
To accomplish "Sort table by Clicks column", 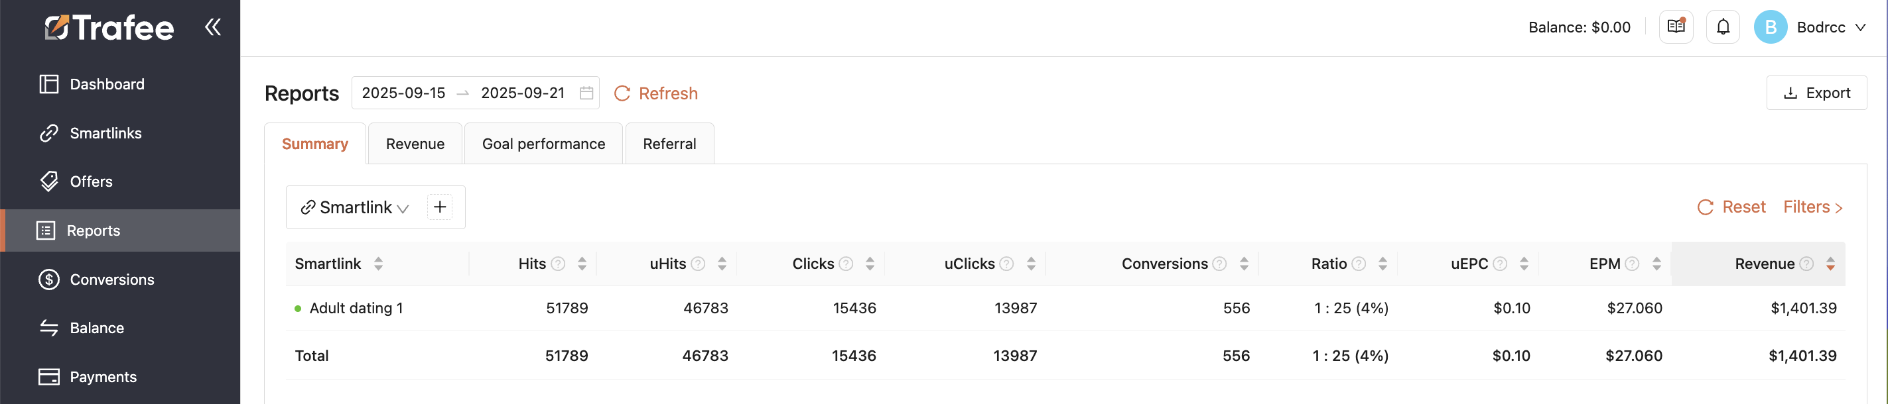I will 870,264.
